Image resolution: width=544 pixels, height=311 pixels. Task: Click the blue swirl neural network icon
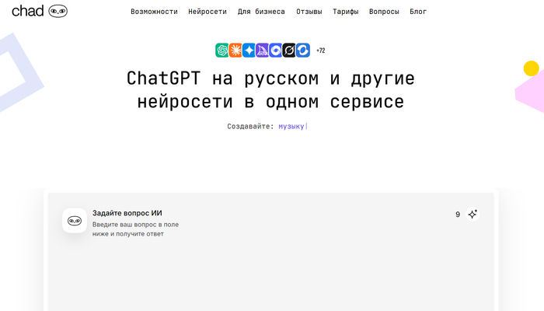(x=276, y=51)
